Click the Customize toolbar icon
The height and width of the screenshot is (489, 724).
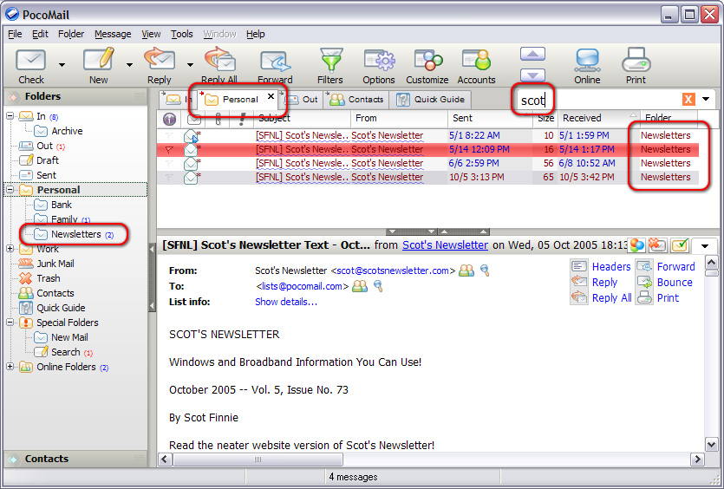tap(427, 65)
